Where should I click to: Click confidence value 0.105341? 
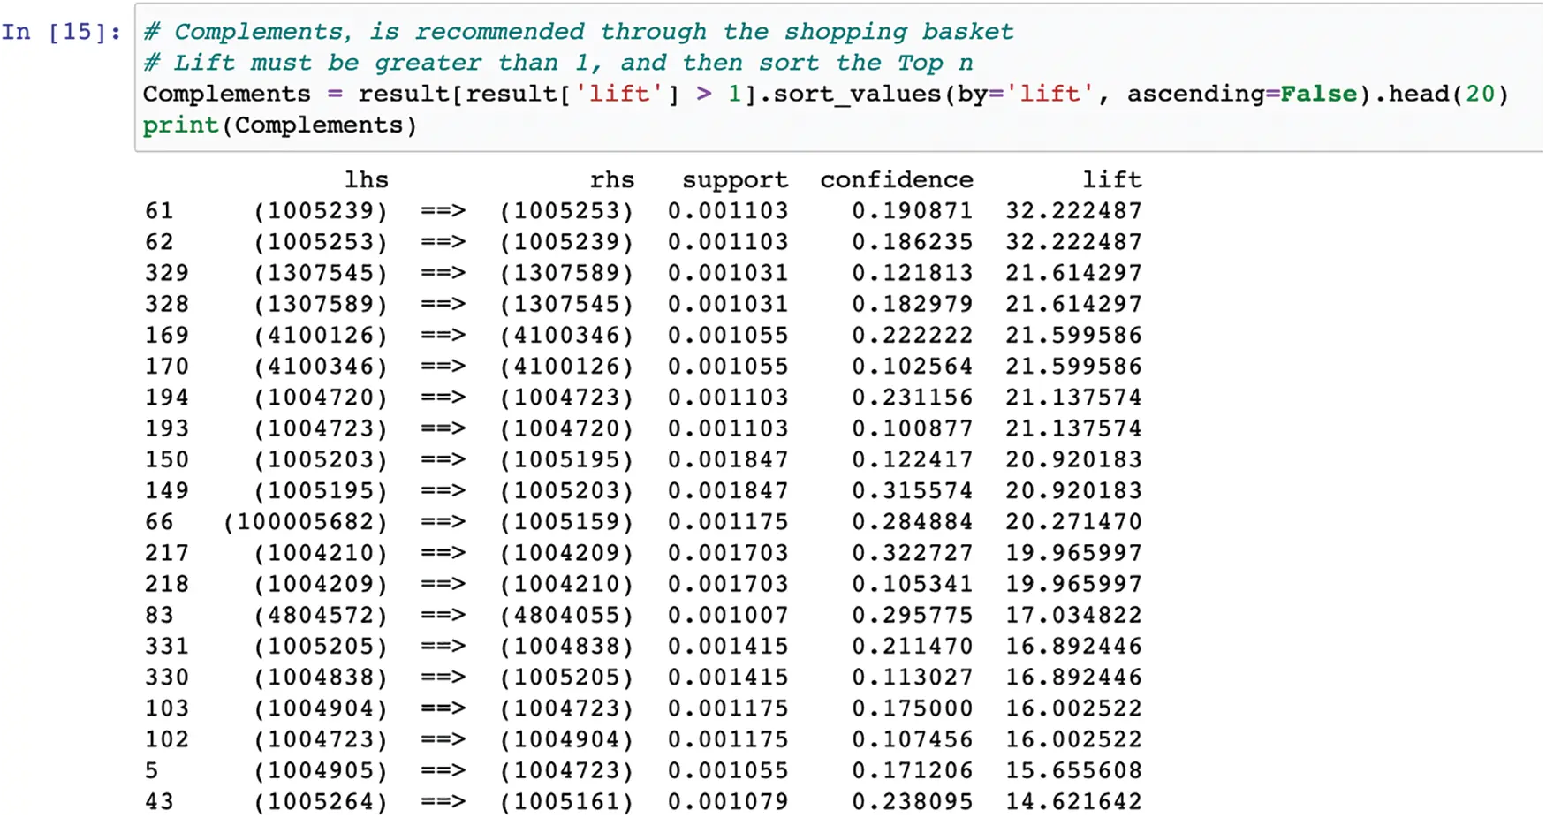coord(912,584)
